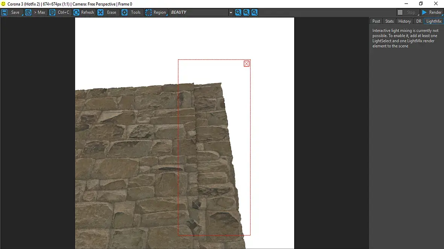Open the DR tab
Viewport: 444px width, 249px height.
tap(419, 21)
